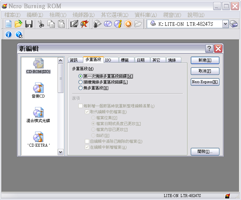241x200 pixels.
Task: Select the Cut scissors icon
Action: pos(41,24)
